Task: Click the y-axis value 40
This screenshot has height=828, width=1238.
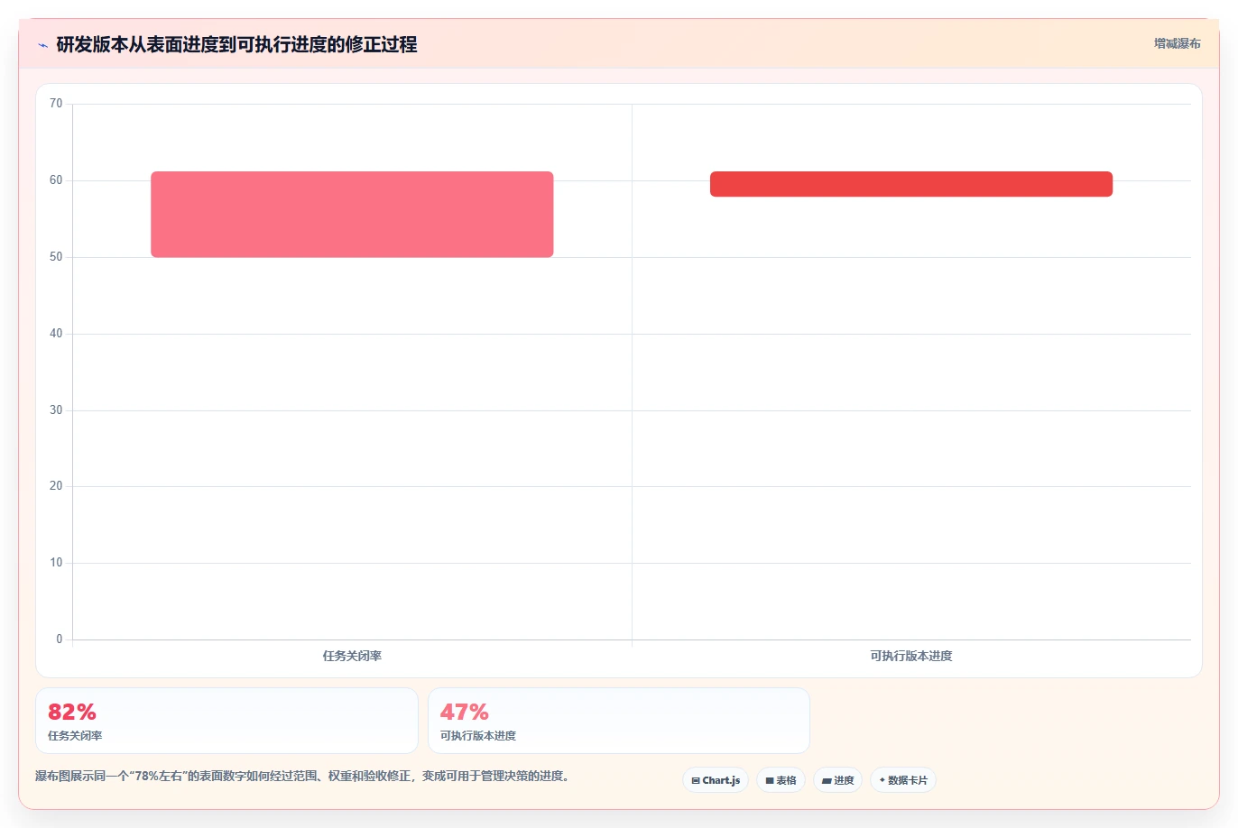Action: pos(56,334)
